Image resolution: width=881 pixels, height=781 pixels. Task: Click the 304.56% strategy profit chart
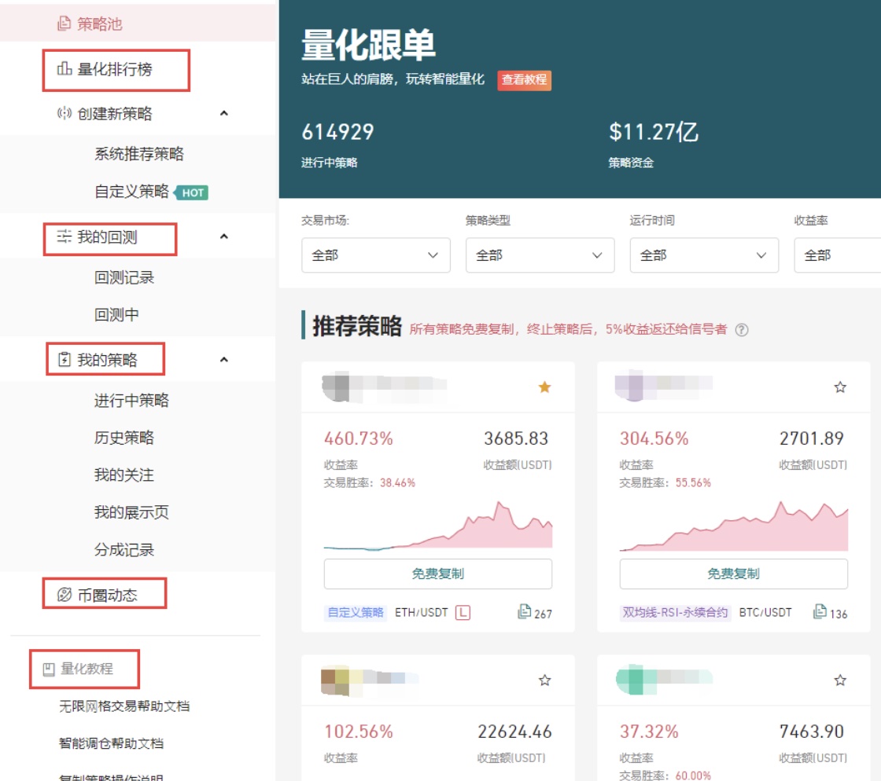(733, 526)
